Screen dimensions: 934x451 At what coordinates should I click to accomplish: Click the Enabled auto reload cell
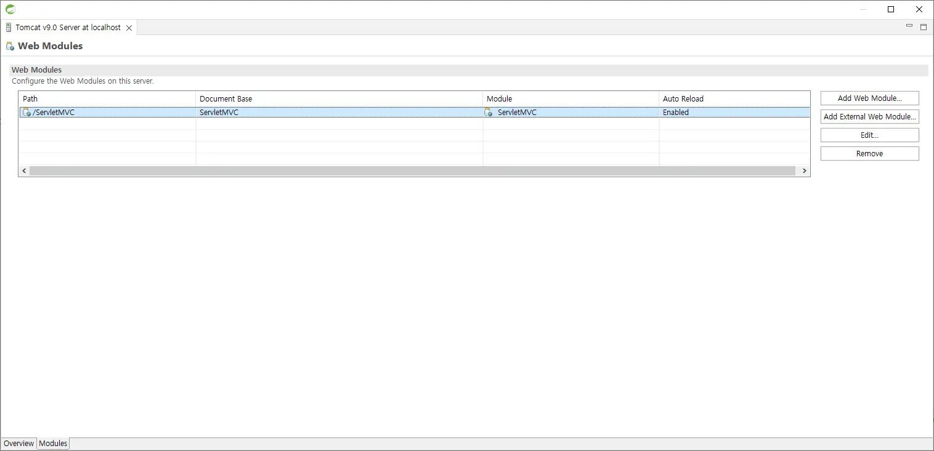click(676, 113)
